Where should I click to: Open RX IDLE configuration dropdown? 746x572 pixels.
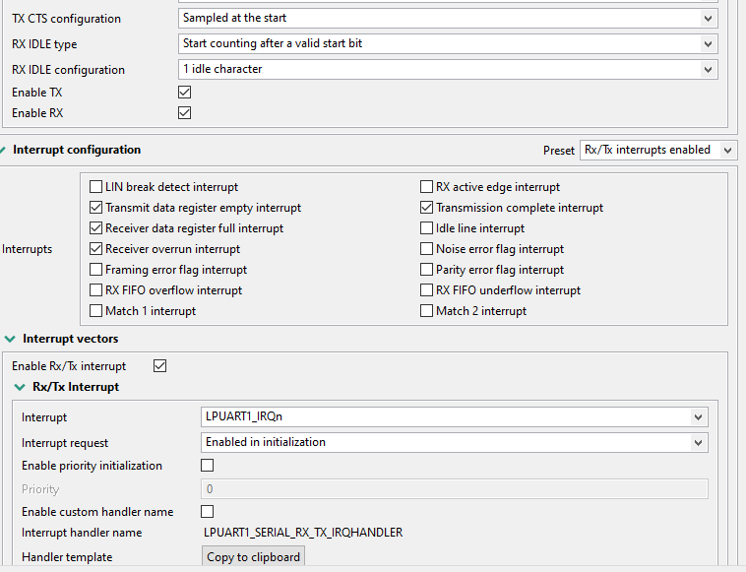pos(449,70)
